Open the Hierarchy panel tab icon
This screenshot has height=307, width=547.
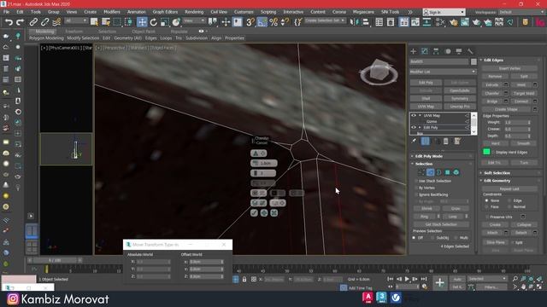click(x=436, y=51)
